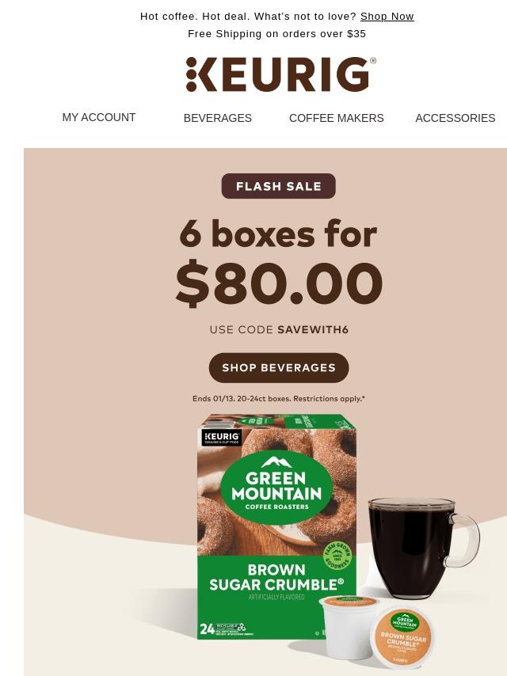Click the Farm Grown Goodness seal
This screenshot has height=676, width=507.
coord(337,556)
